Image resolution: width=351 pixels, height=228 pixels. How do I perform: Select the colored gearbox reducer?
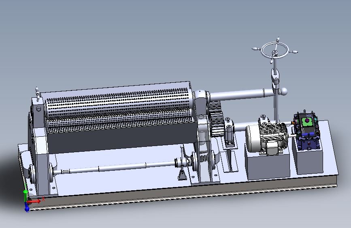click(x=307, y=131)
